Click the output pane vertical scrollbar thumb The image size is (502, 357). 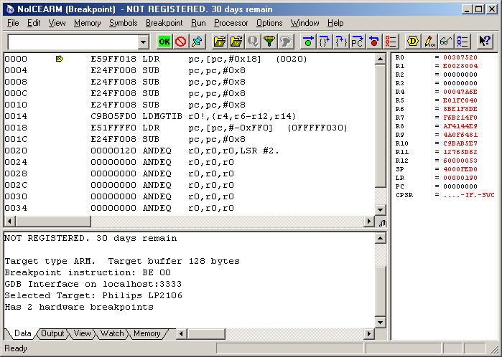click(x=381, y=290)
